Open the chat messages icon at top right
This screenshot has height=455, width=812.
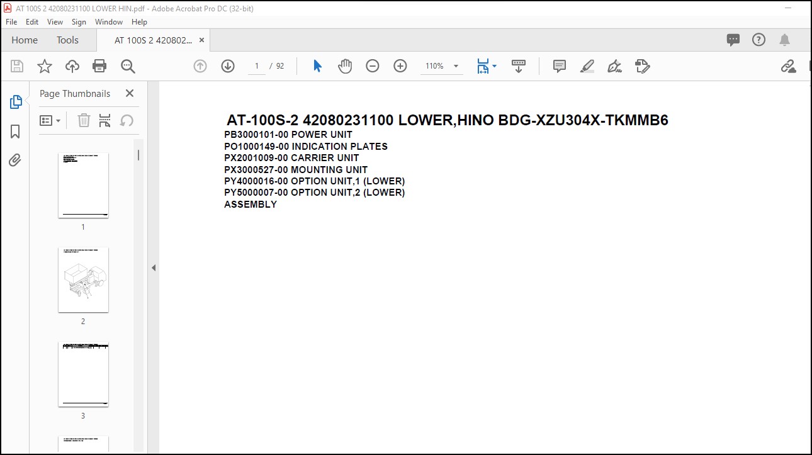tap(733, 40)
